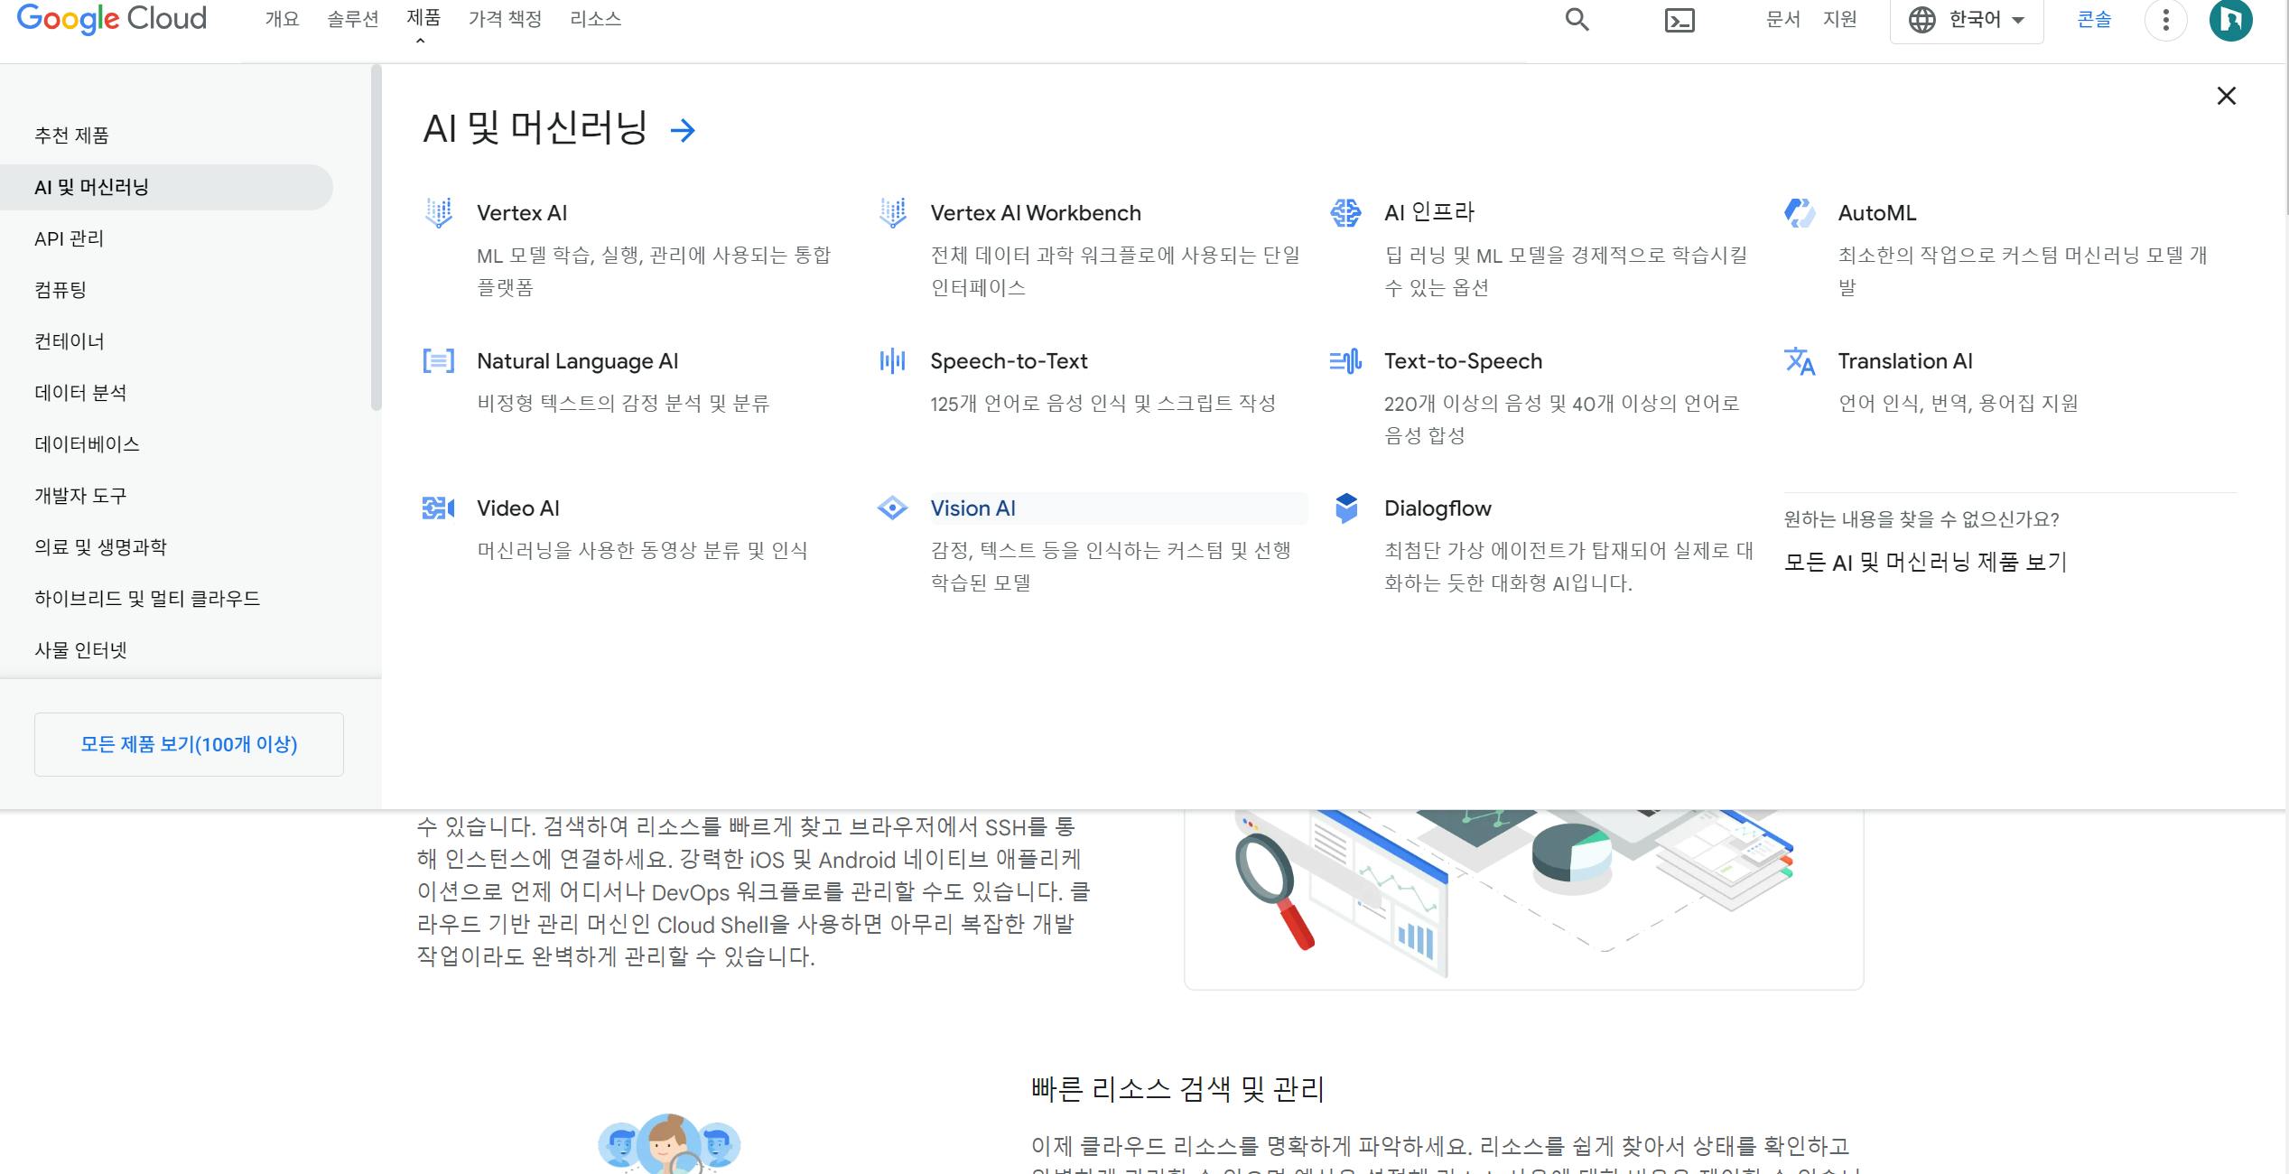
Task: Click the Vertex AI Workbench icon
Action: point(892,213)
